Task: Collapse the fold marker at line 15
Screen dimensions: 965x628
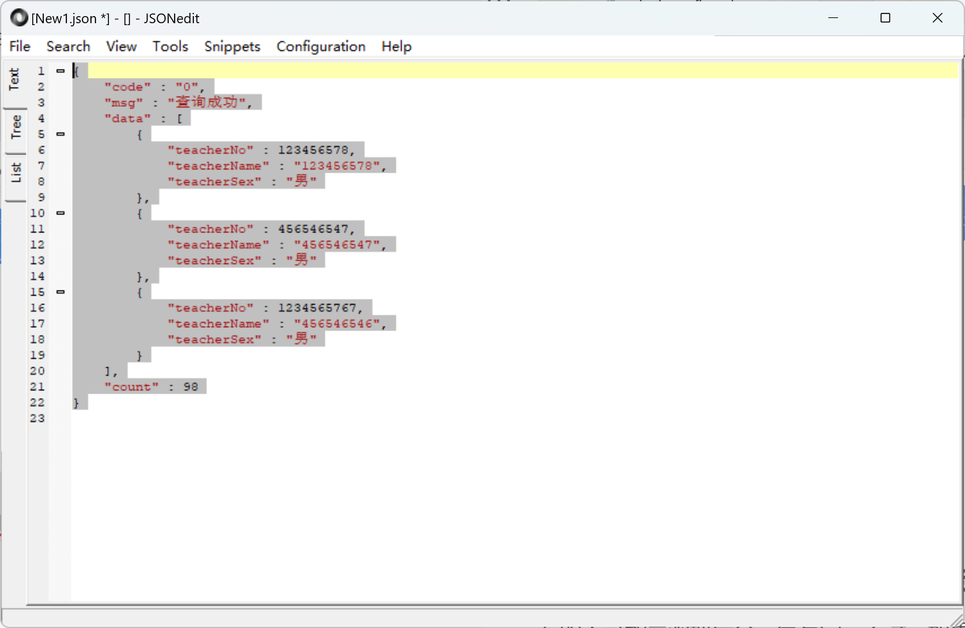Action: point(61,292)
